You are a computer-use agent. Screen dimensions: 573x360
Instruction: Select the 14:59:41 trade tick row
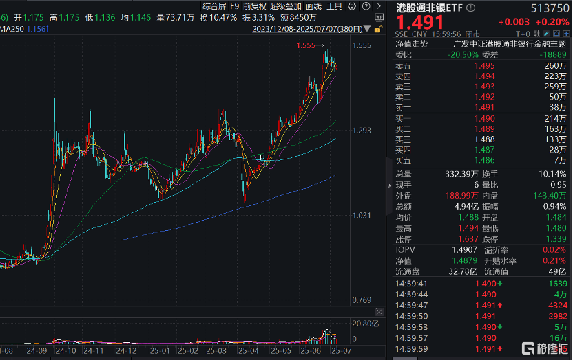pos(481,284)
